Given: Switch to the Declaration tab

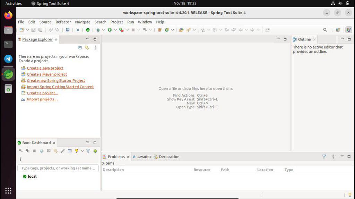Looking at the screenshot, I should (167, 157).
